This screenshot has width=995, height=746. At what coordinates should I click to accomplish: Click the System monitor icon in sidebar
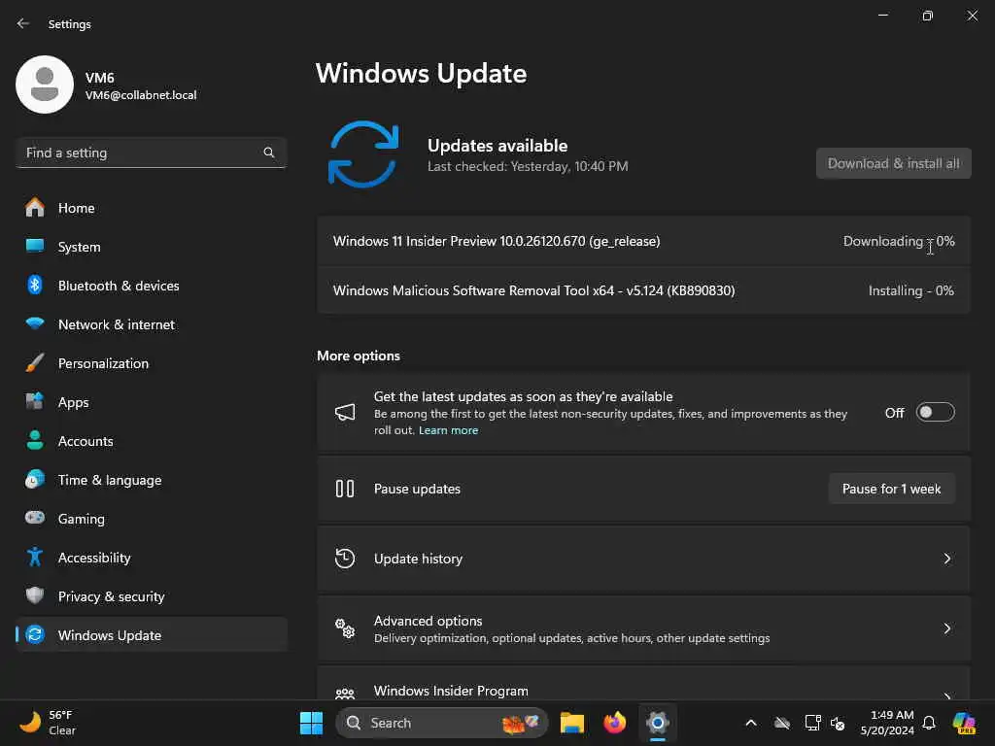(x=35, y=246)
